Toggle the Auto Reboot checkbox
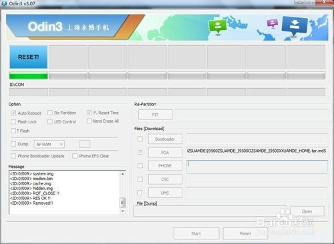This screenshot has width=334, height=244. (x=13, y=113)
